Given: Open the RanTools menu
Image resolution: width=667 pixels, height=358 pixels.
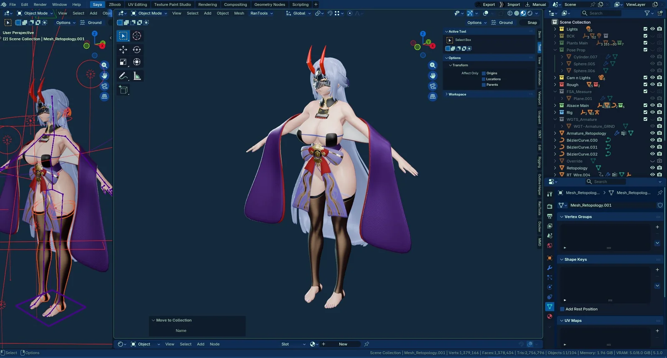Looking at the screenshot, I should [x=261, y=13].
